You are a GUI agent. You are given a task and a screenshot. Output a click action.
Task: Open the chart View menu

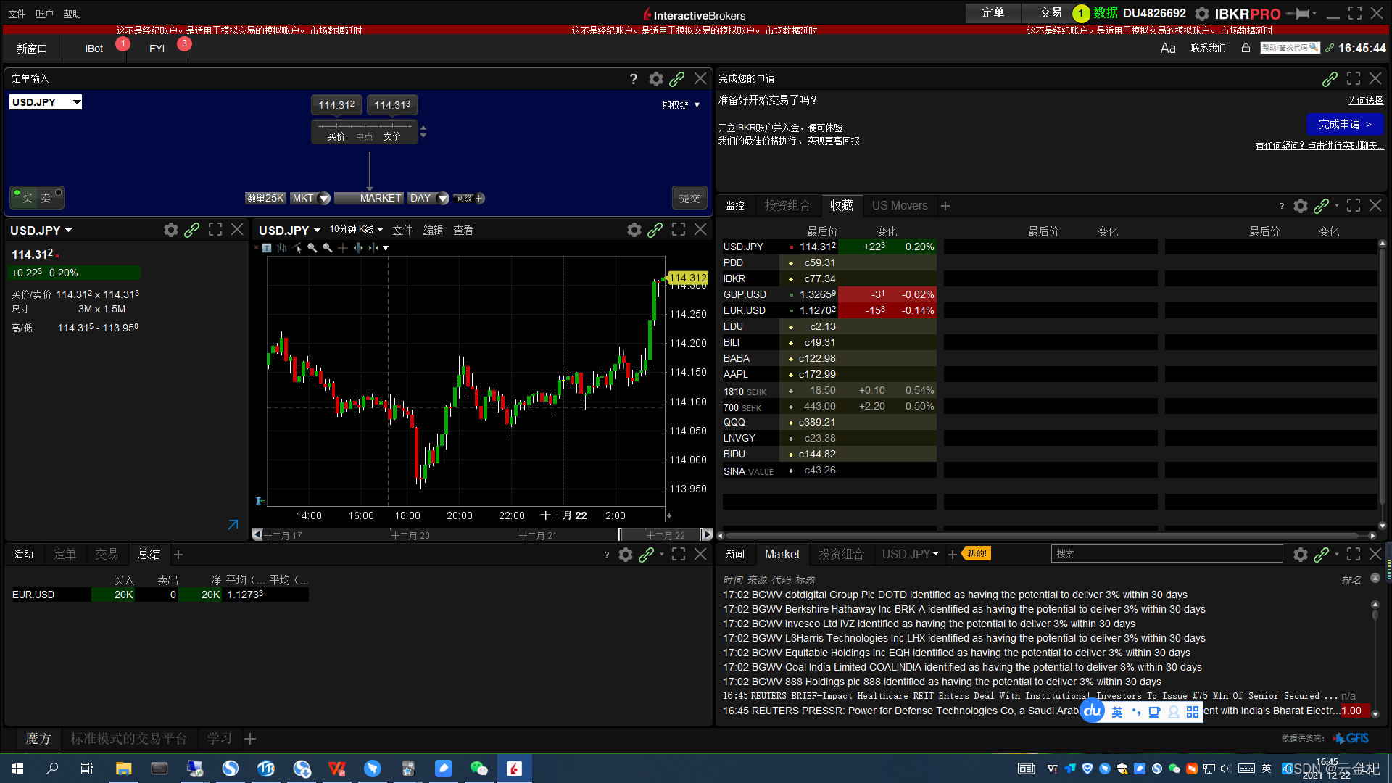pyautogui.click(x=463, y=230)
